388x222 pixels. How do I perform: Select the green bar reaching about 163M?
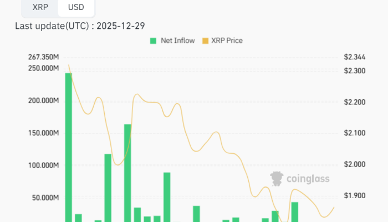127,172
